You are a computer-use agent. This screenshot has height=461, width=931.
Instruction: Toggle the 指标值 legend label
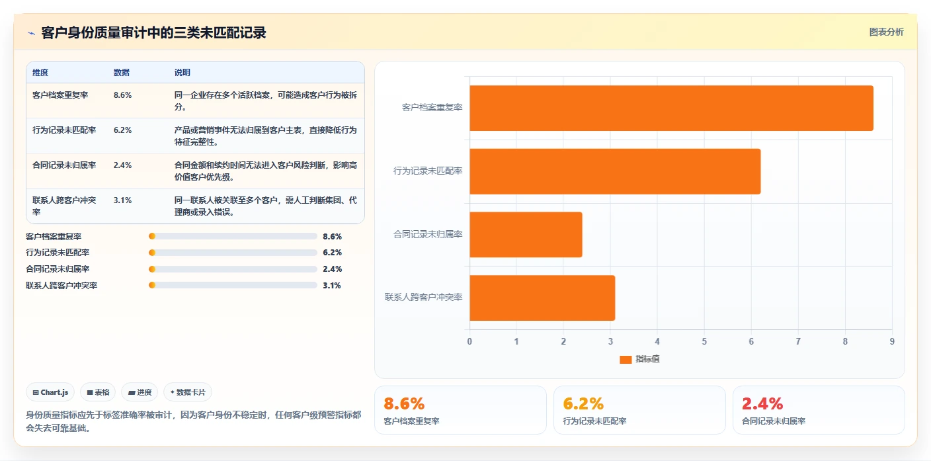(648, 359)
